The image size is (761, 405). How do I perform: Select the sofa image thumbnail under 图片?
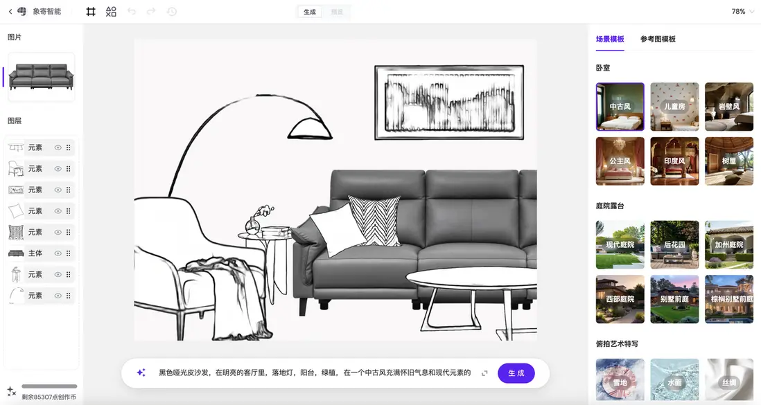click(x=42, y=77)
